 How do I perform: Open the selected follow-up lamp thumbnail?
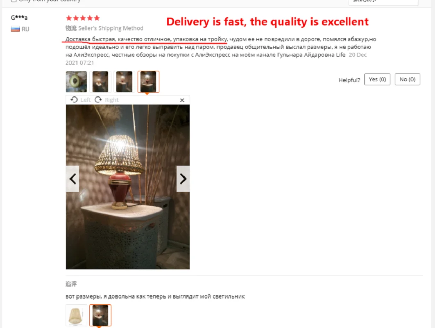point(100,315)
